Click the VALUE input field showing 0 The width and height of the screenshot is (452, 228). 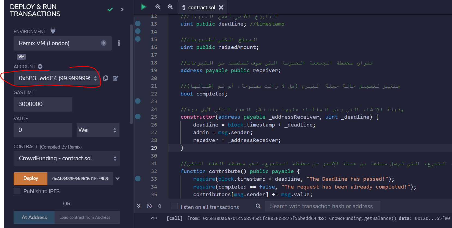(43, 130)
